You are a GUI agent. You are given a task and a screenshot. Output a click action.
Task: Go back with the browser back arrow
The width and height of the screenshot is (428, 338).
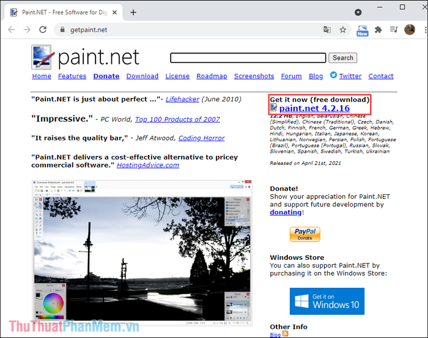(x=11, y=29)
